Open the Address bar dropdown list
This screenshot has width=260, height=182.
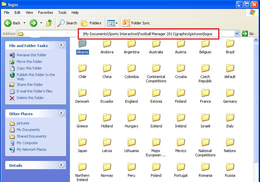point(237,34)
